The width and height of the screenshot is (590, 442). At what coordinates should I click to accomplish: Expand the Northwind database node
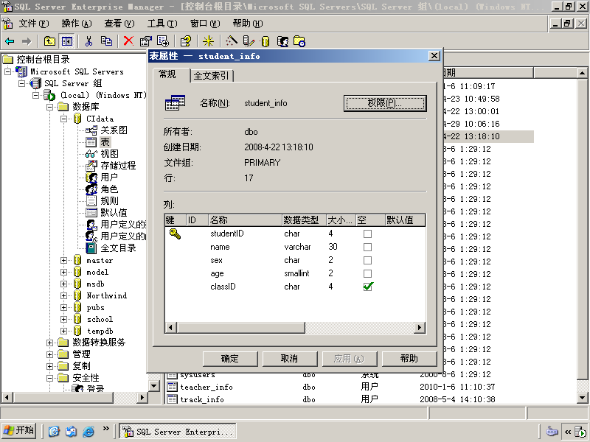pyautogui.click(x=64, y=295)
